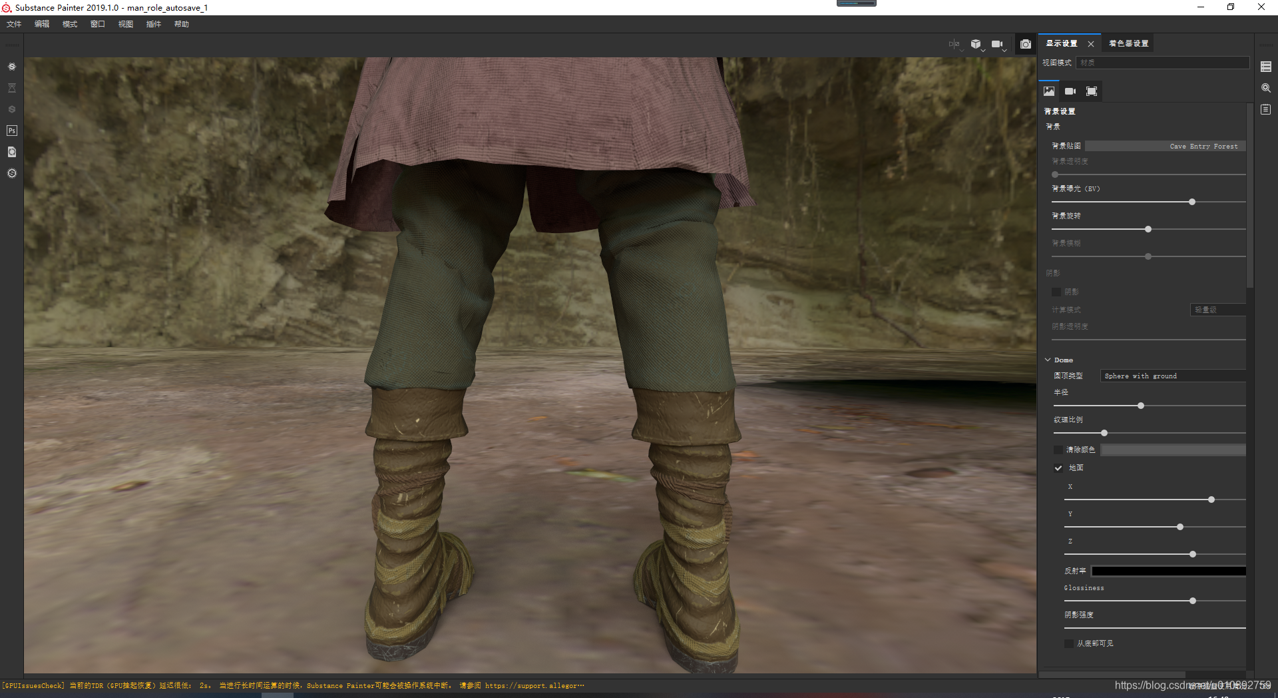Screen dimensions: 1278x698
Task: Click the left sidebar drag handle dots
Action: [x=12, y=45]
